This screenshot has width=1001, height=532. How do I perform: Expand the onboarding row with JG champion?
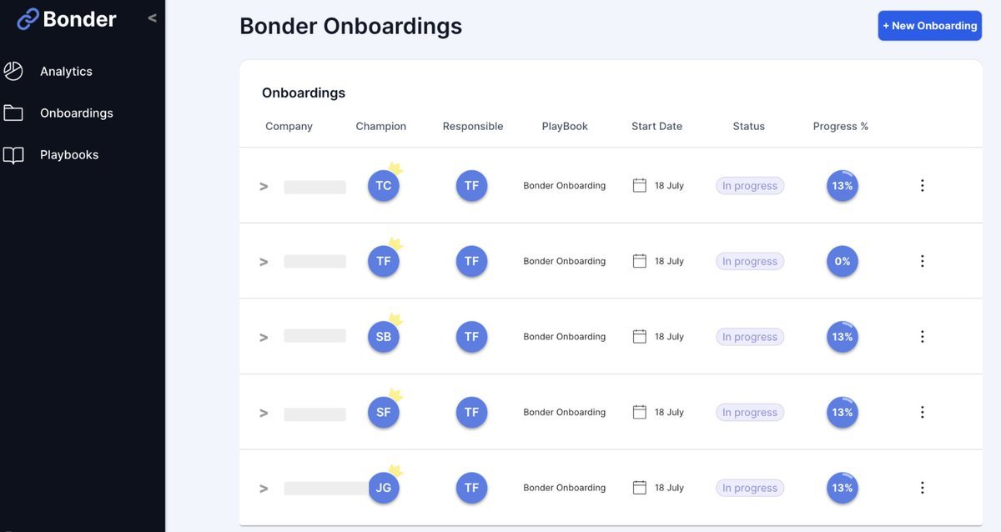[264, 489]
